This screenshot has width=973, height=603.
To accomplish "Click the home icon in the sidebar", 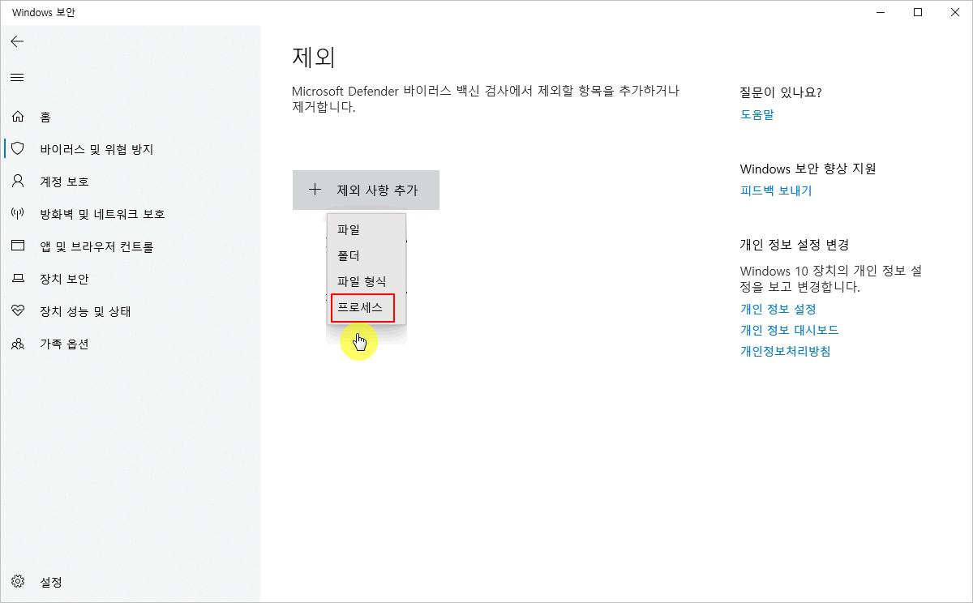I will 18,117.
